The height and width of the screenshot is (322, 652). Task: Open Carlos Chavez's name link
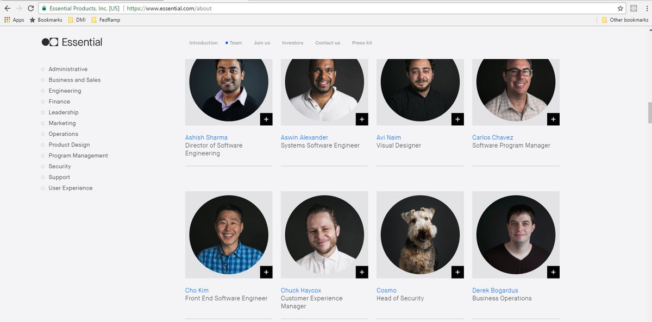coord(493,137)
